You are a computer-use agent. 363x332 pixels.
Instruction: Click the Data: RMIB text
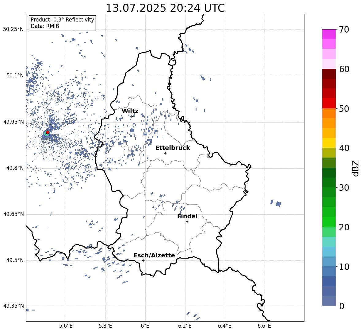coord(45,26)
